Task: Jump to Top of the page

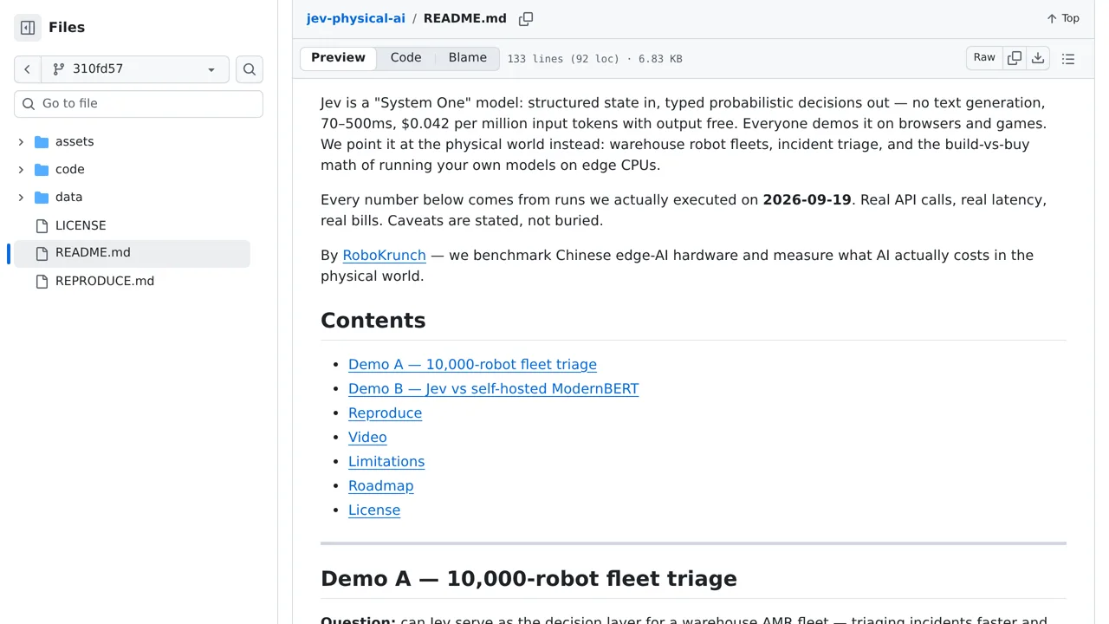Action: pyautogui.click(x=1063, y=18)
